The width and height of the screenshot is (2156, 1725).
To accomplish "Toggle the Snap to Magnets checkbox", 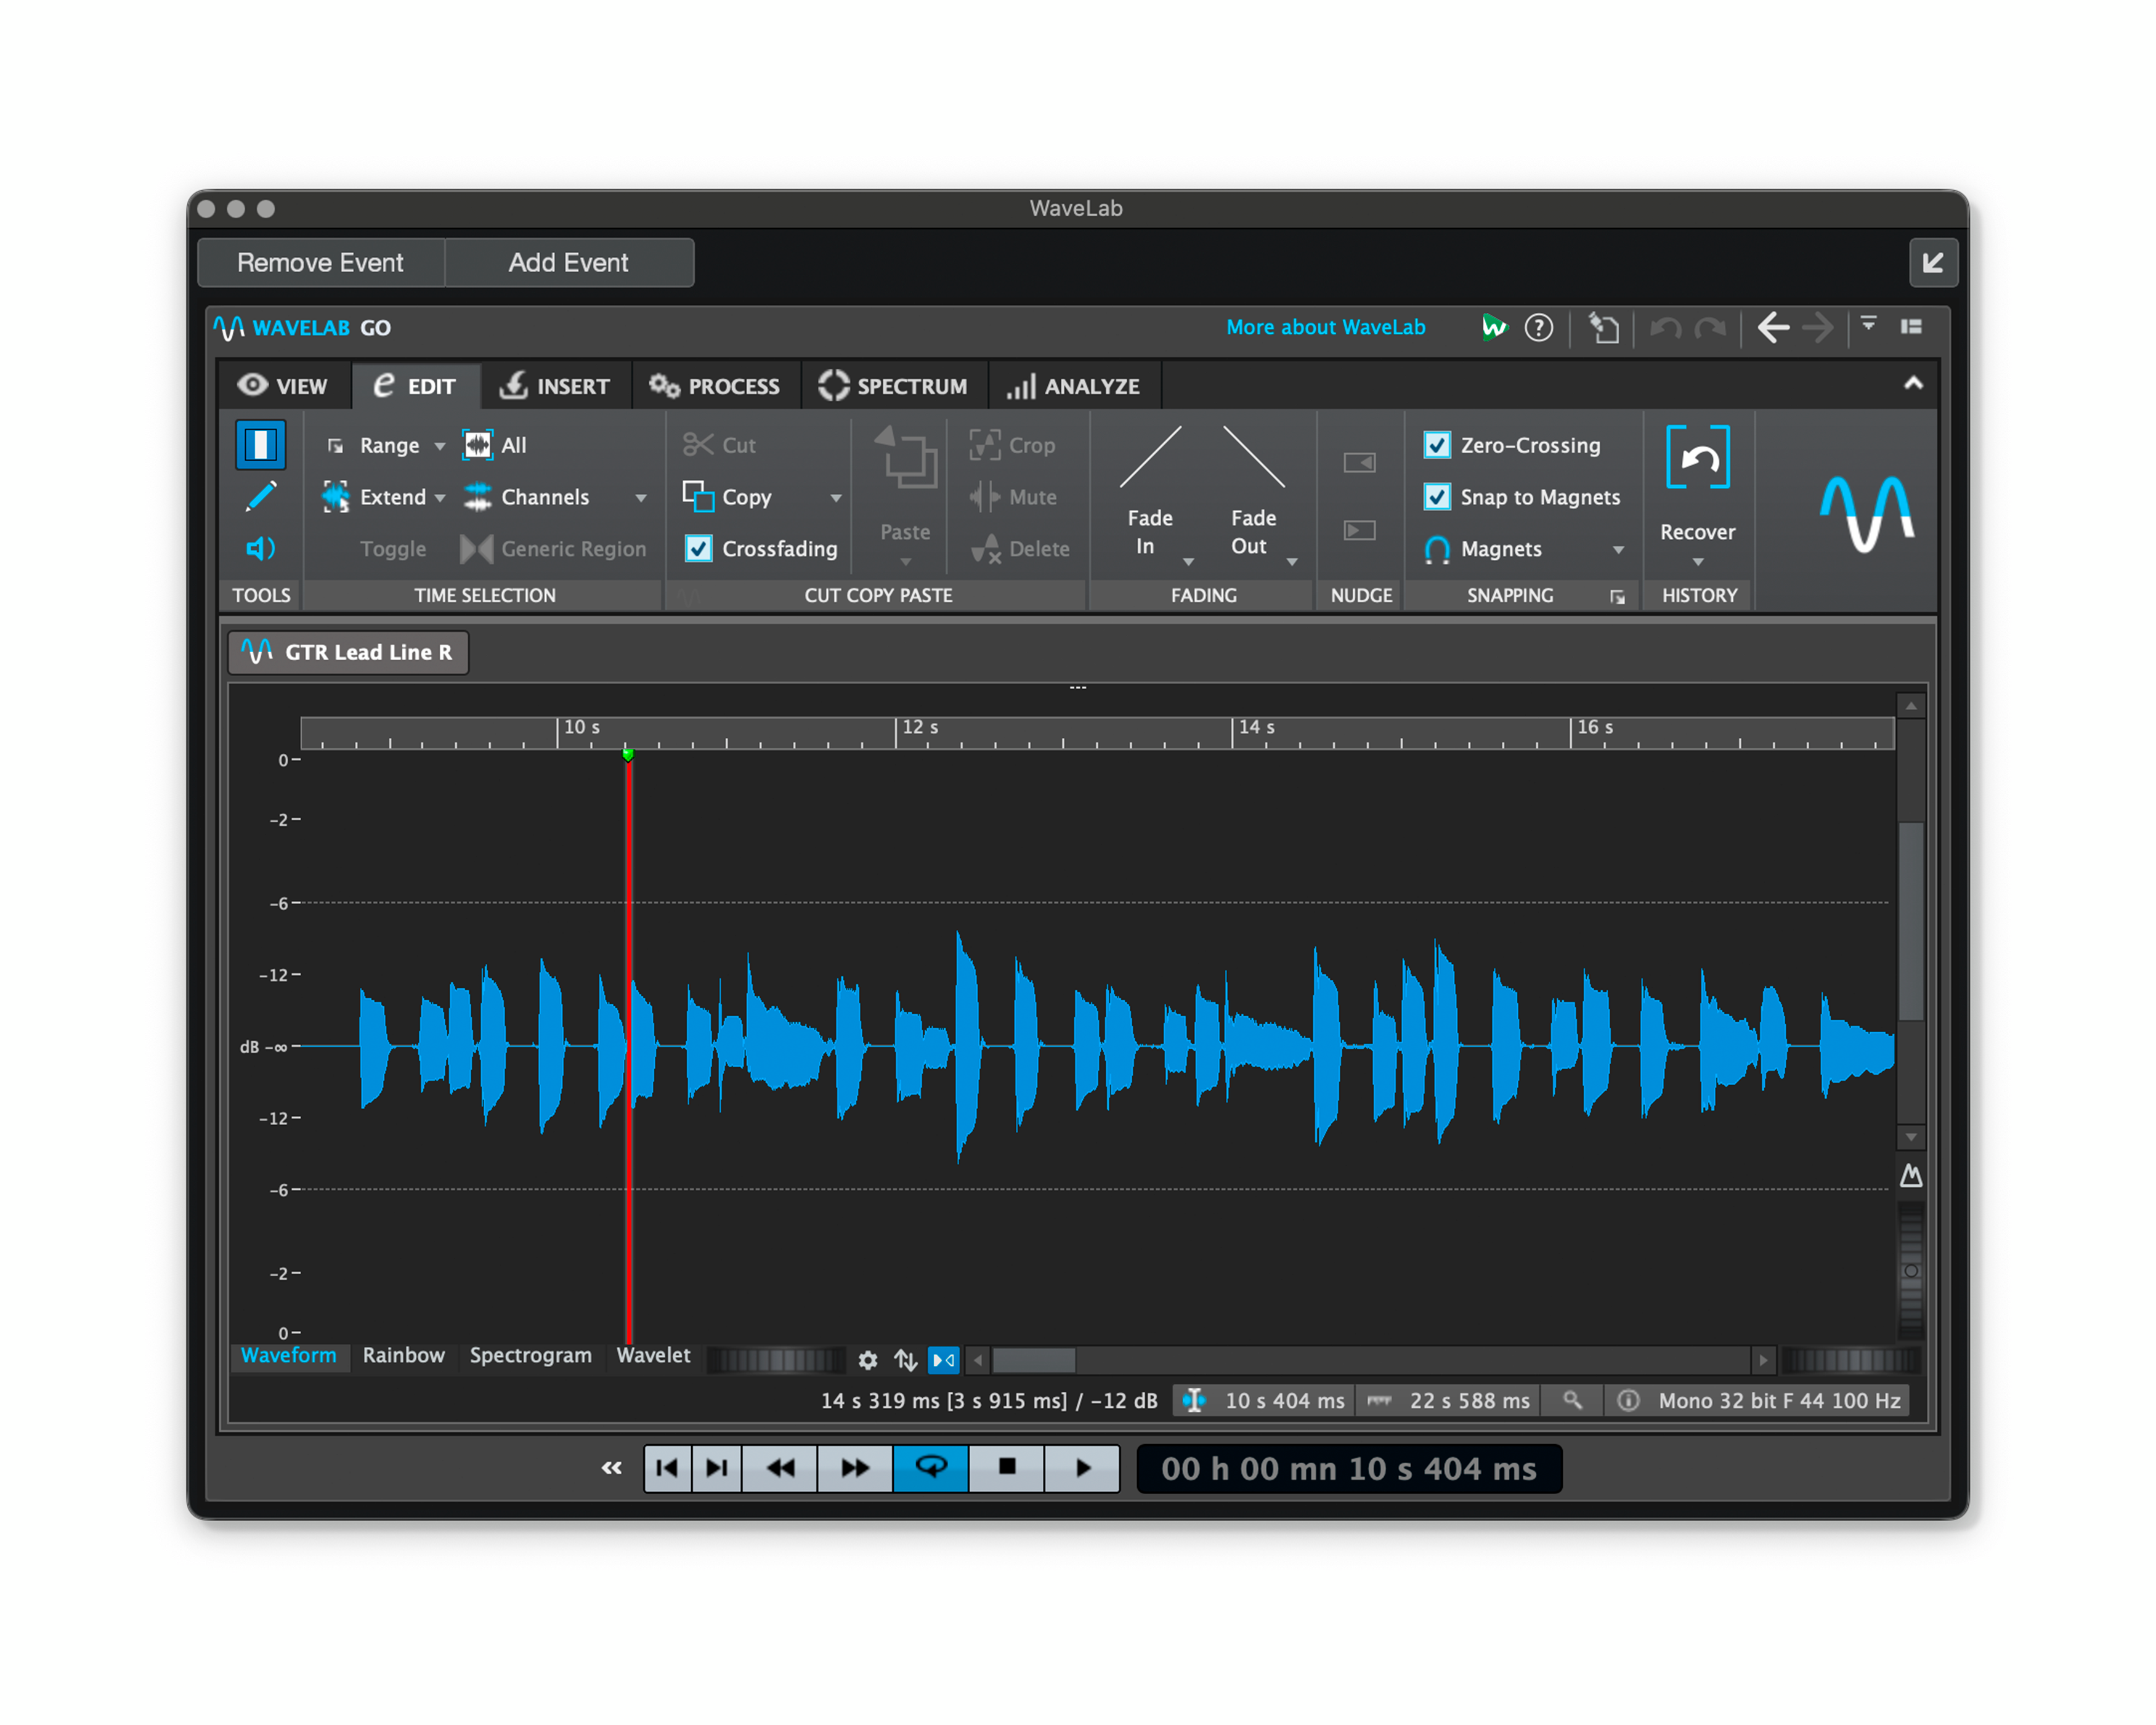I will click(x=1437, y=497).
